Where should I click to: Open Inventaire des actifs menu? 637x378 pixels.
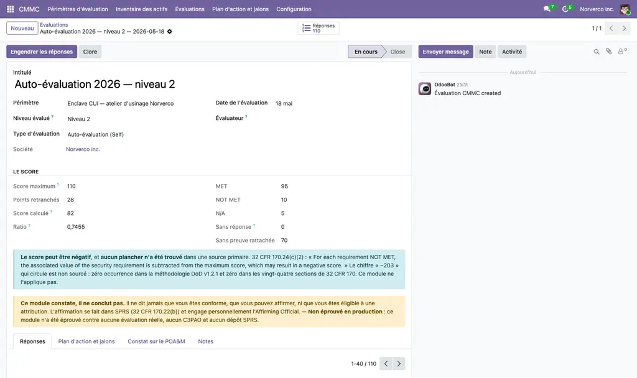[141, 9]
